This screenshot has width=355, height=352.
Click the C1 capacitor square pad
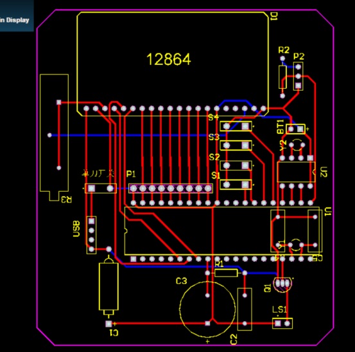click(108, 324)
